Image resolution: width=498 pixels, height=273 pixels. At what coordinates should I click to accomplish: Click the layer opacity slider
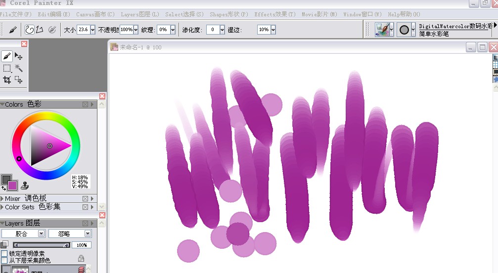click(42, 245)
